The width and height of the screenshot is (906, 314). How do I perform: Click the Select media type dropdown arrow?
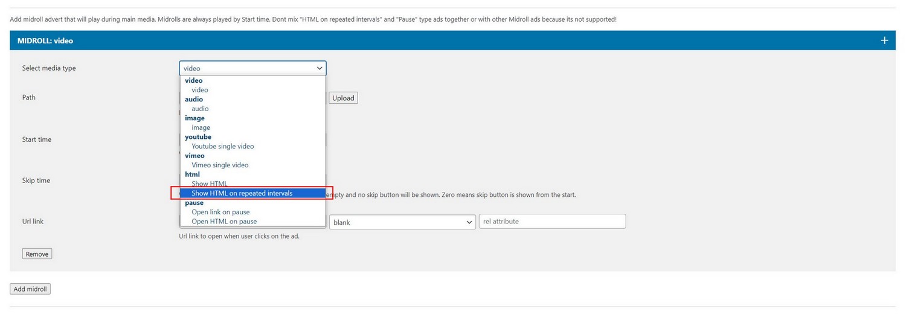coord(319,68)
